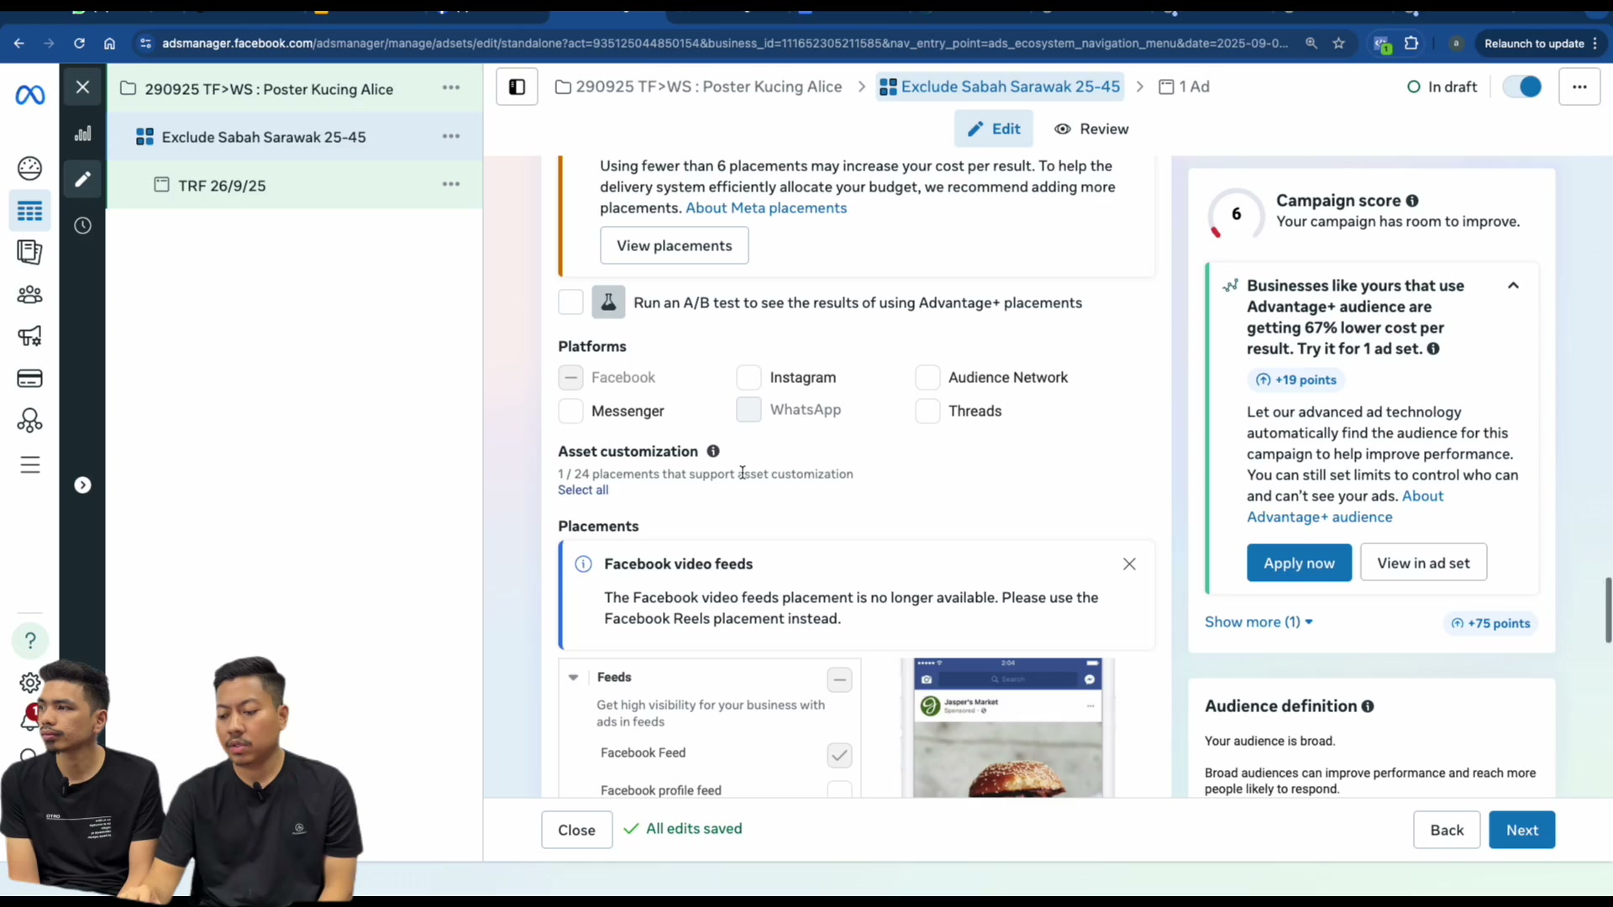This screenshot has width=1613, height=907.
Task: Expand Show more (1) recommendations
Action: [x=1258, y=622]
